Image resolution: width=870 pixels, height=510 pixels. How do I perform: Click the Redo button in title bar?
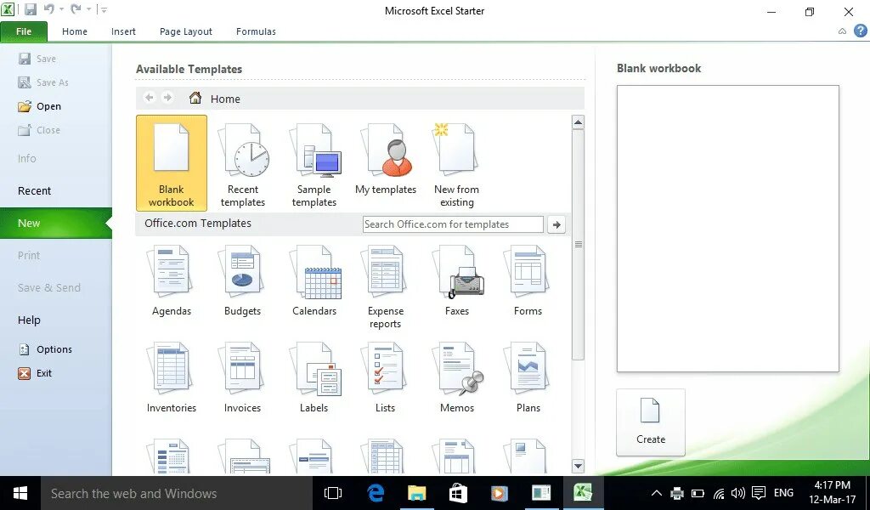click(76, 9)
